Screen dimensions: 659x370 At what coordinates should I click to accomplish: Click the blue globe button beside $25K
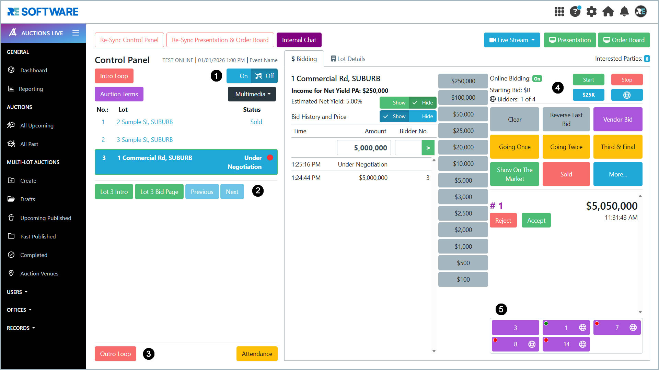[x=626, y=95]
